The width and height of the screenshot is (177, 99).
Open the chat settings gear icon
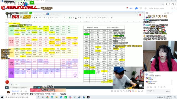click(168, 13)
